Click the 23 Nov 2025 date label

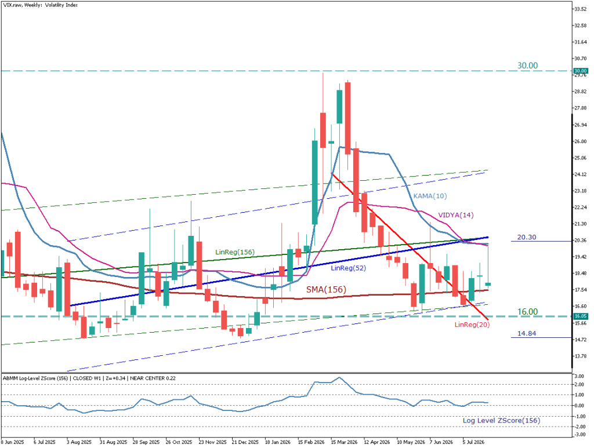(x=212, y=442)
